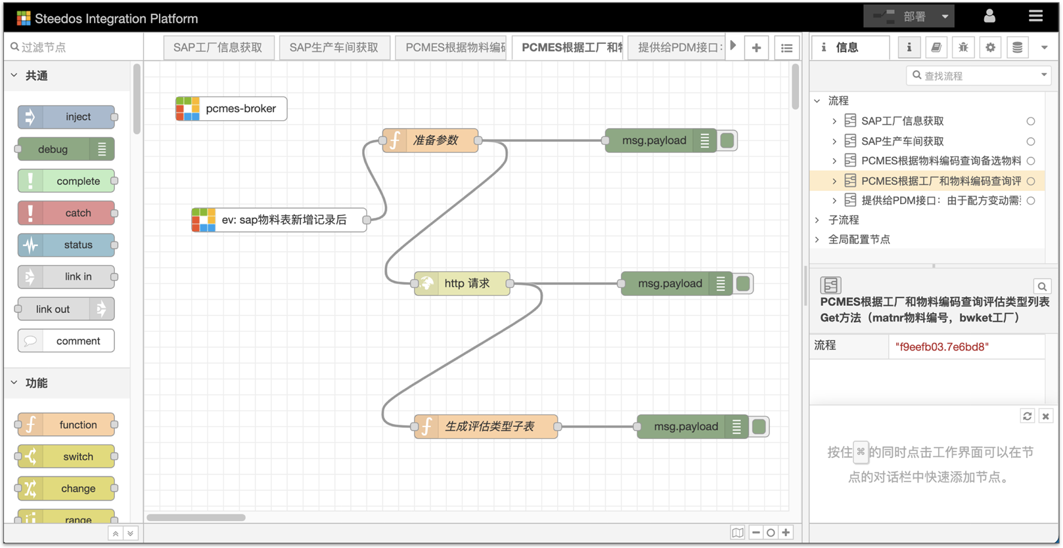Click the info icon in sidebar
The width and height of the screenshot is (1063, 548).
[x=909, y=47]
